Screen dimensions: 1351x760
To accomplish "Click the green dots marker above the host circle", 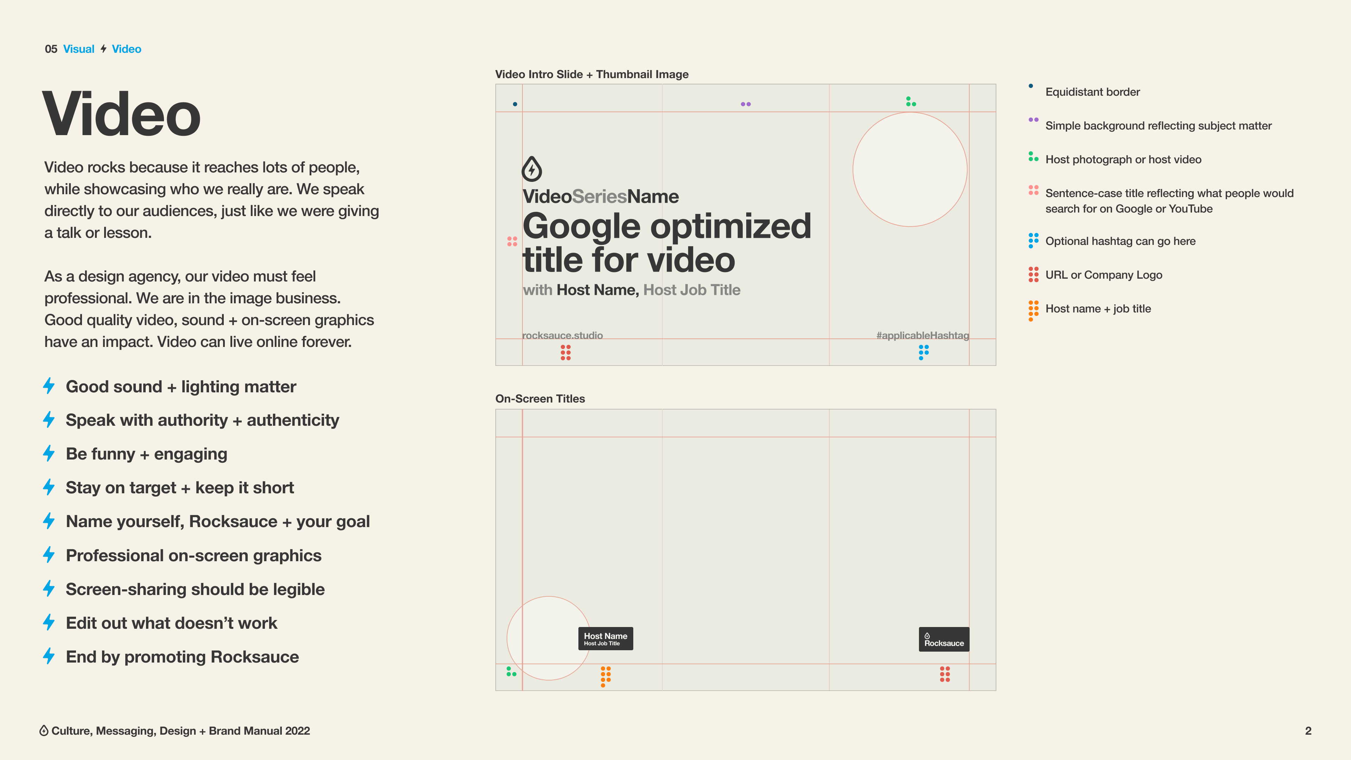I will (x=911, y=101).
